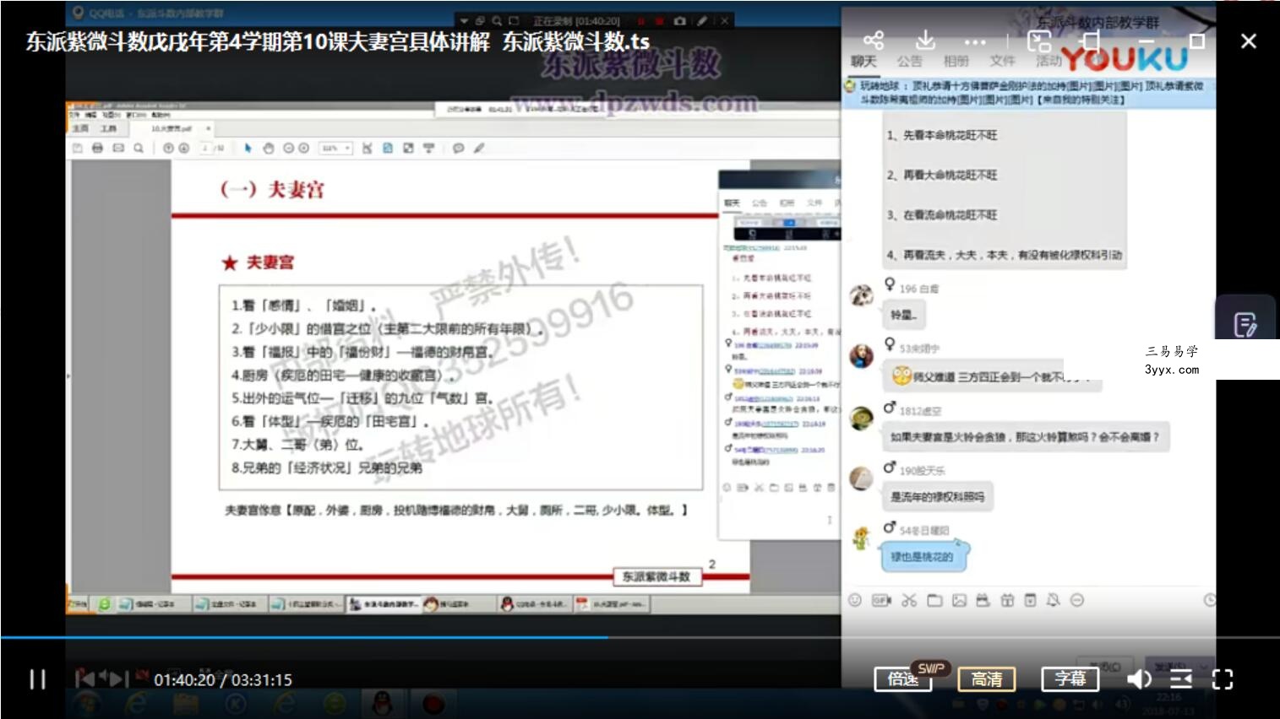This screenshot has width=1280, height=719.
Task: Open the 倍速 playback speed menu
Action: 902,679
